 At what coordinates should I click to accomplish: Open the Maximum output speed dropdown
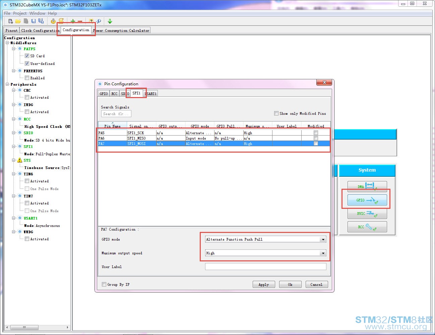323,253
